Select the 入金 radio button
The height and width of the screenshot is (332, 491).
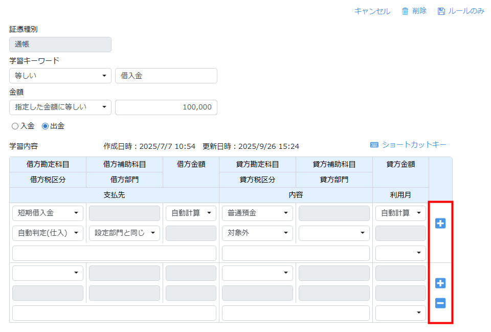(x=15, y=126)
